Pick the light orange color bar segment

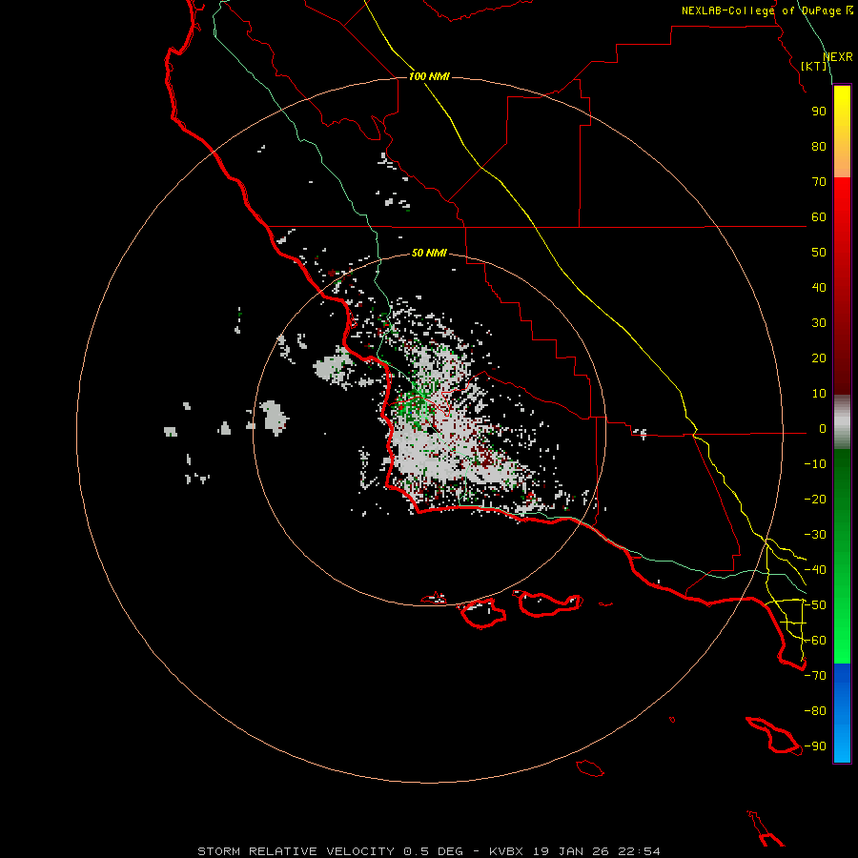click(842, 161)
